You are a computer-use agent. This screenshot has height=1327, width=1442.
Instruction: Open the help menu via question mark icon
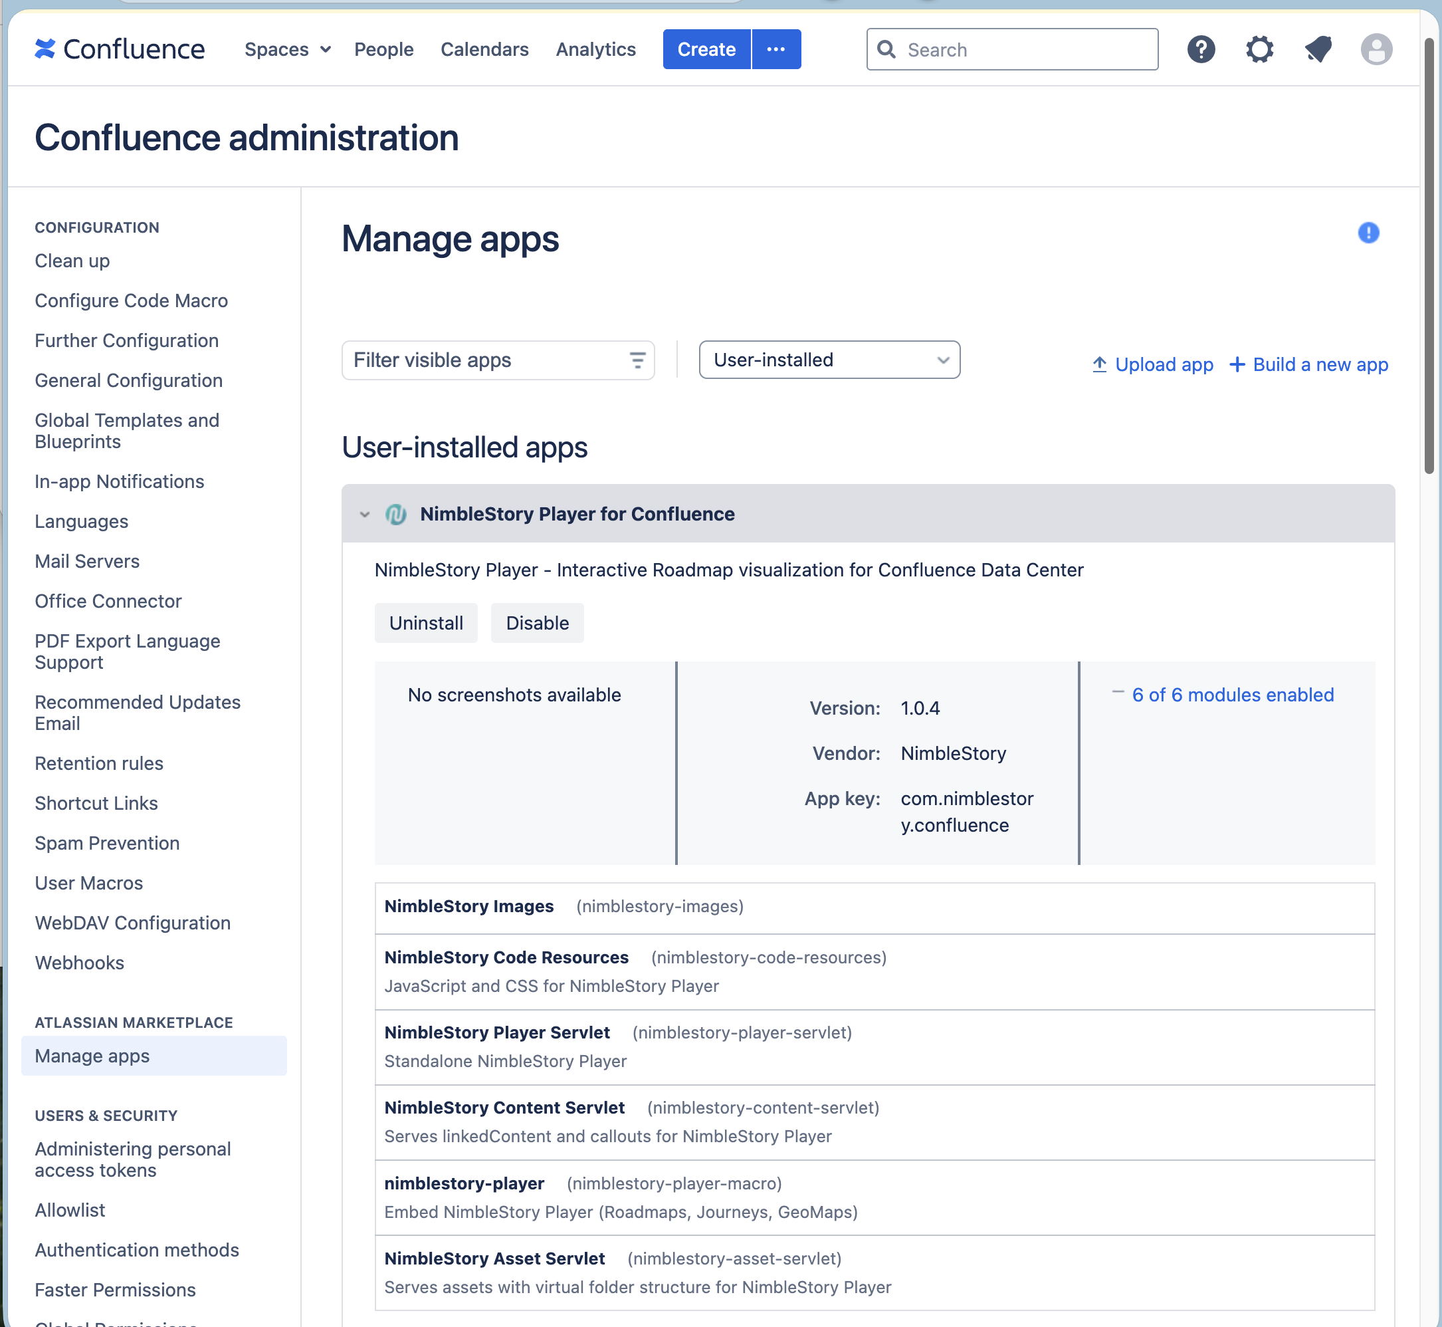tap(1201, 49)
